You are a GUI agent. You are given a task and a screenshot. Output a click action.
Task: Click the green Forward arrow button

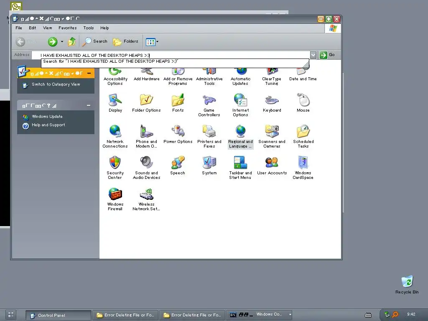tap(53, 42)
